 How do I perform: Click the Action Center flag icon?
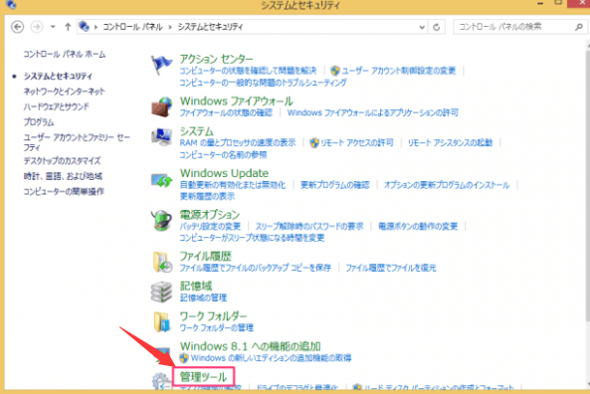(x=161, y=65)
